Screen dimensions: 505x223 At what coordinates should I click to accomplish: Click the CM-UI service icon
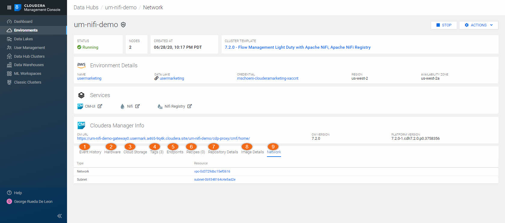80,106
